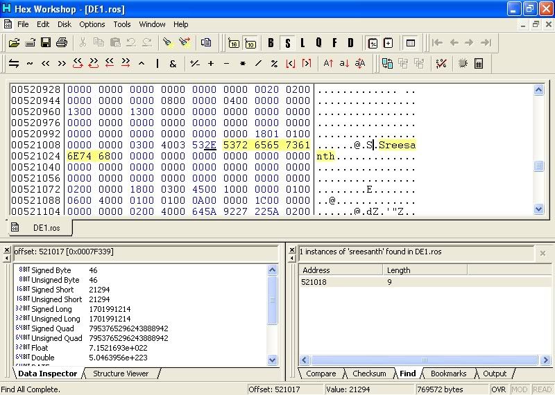Click the change sign plus/minus icon
Viewport: 555px width, 395px height.
(x=195, y=64)
